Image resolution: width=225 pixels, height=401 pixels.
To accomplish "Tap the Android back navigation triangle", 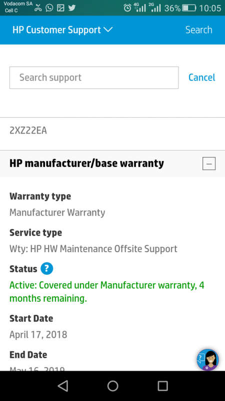I will pyautogui.click(x=63, y=386).
